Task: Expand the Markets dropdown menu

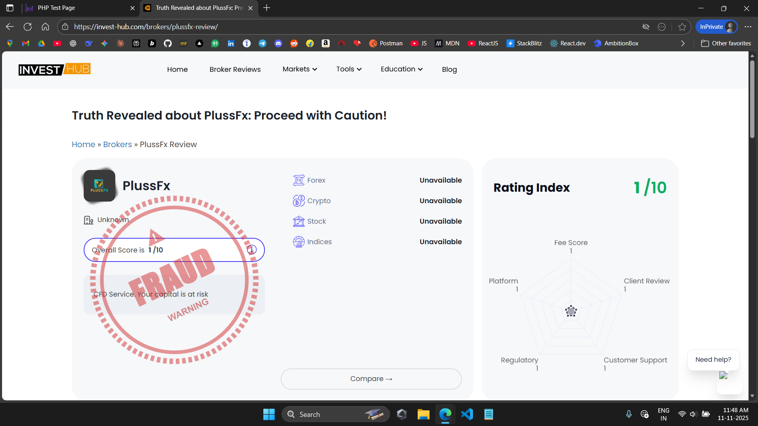Action: [x=300, y=69]
